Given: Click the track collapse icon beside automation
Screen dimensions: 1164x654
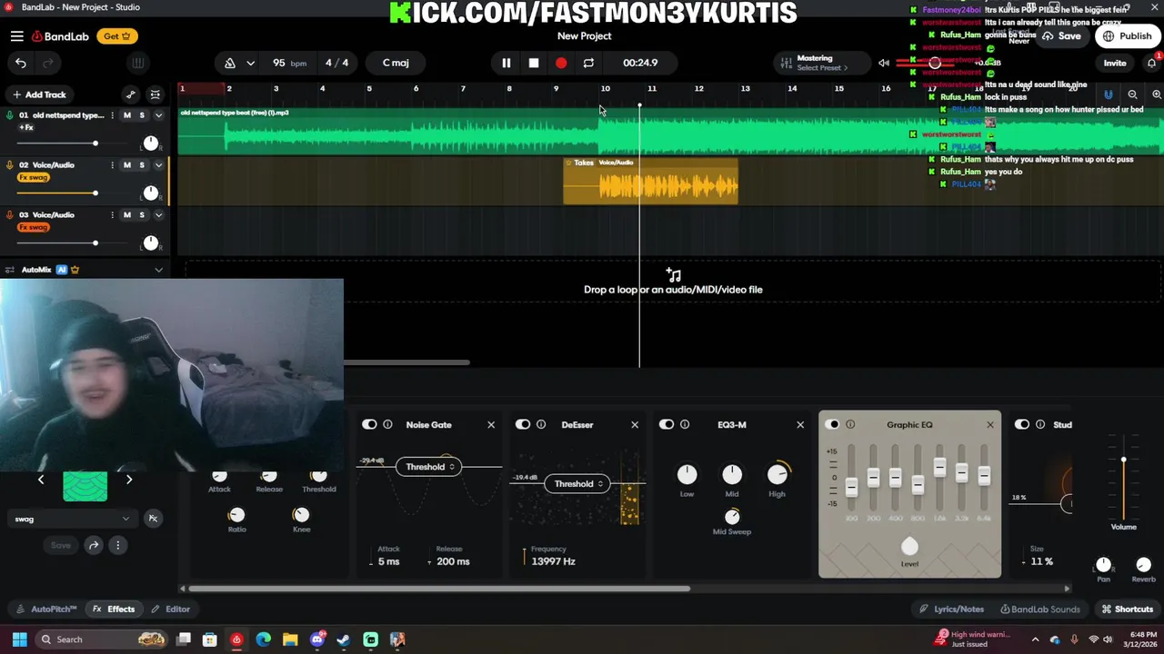Looking at the screenshot, I should [x=156, y=94].
